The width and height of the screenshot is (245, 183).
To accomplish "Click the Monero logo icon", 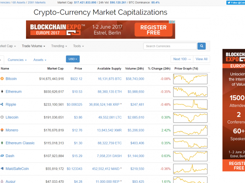I will 2,130.
